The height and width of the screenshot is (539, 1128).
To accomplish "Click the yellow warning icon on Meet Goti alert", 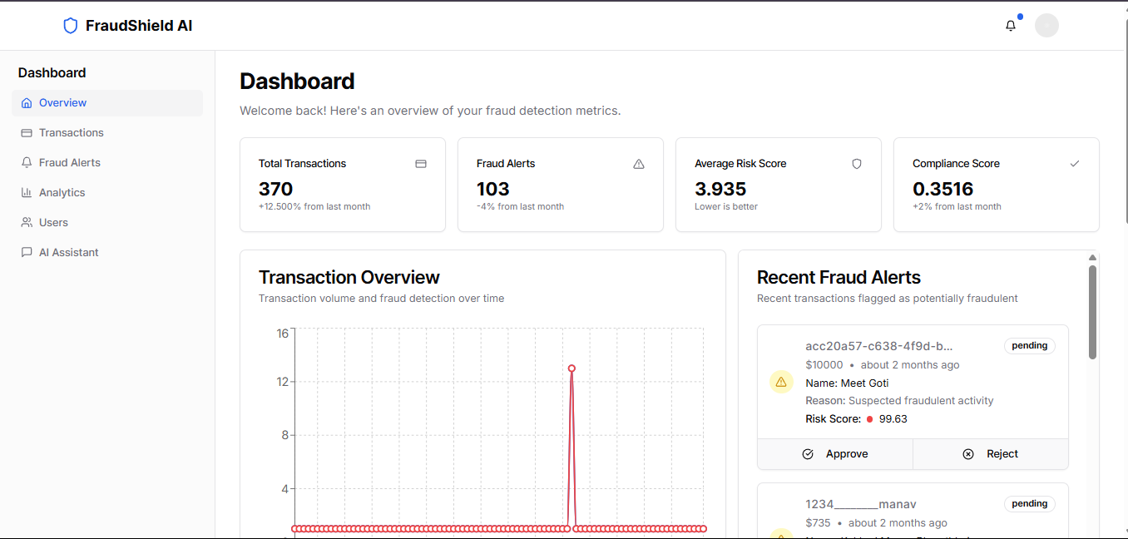I will click(781, 383).
